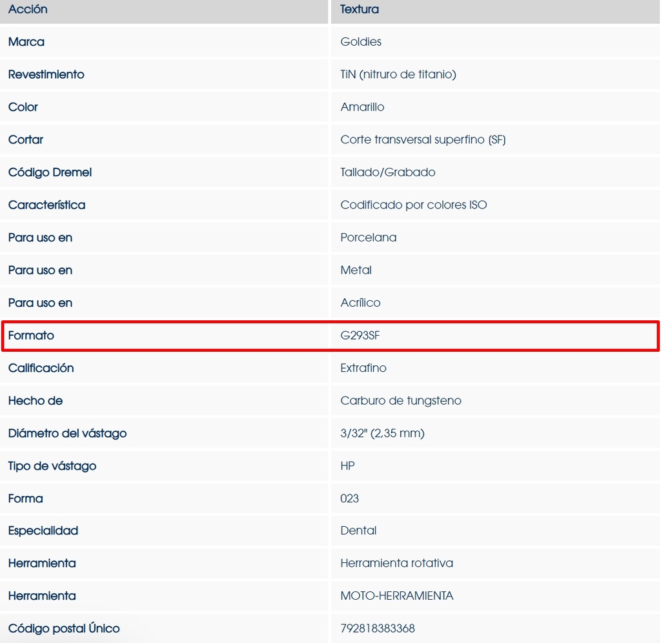
Task: Select the Extrafino rating value
Action: coord(363,368)
